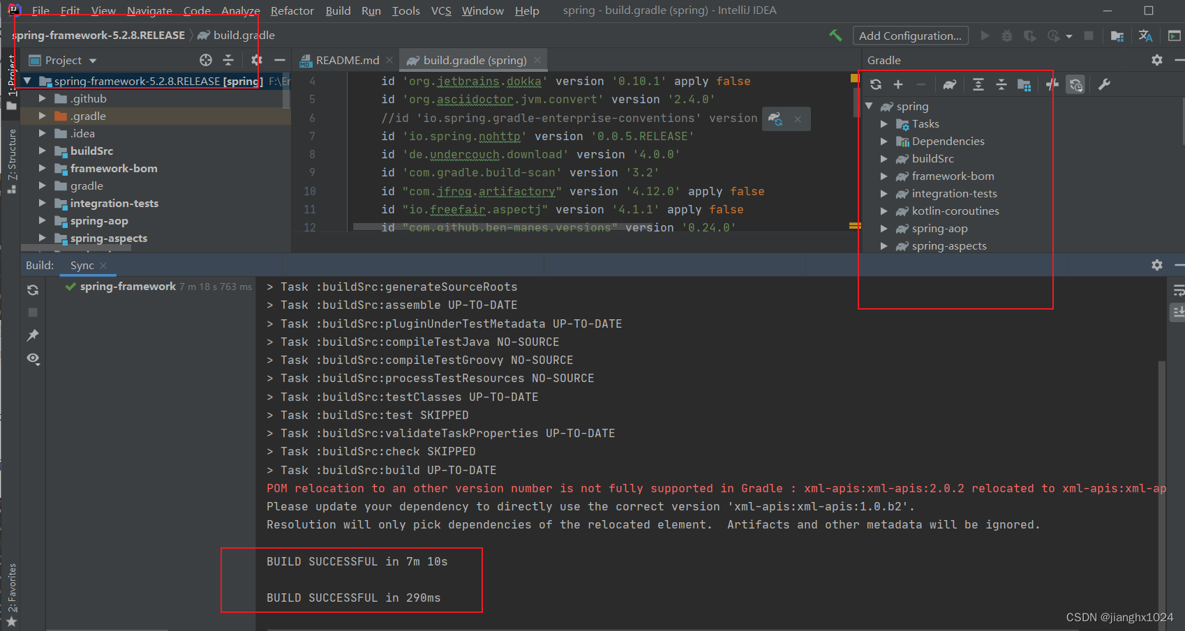
Task: Expand the buildSrc folder in Project tree
Action: pyautogui.click(x=43, y=151)
